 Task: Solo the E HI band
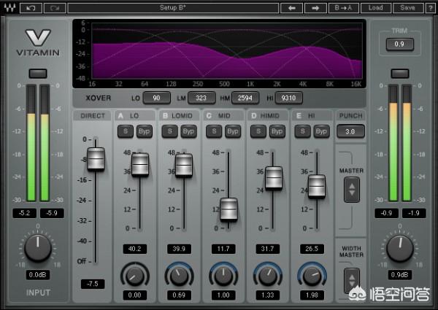(302, 131)
